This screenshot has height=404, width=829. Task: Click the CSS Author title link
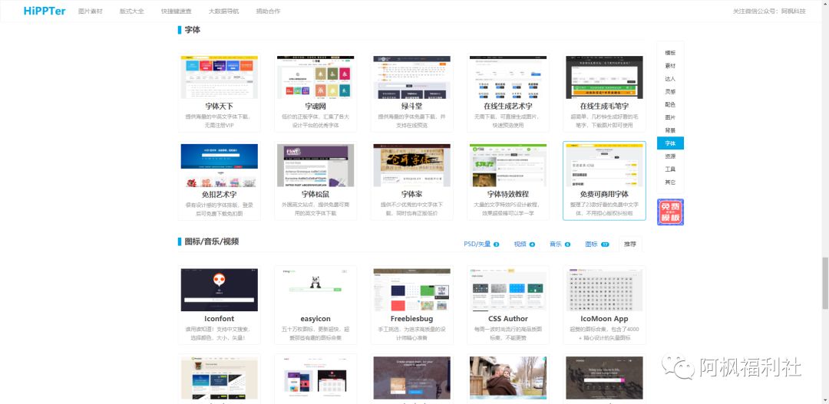coord(508,318)
